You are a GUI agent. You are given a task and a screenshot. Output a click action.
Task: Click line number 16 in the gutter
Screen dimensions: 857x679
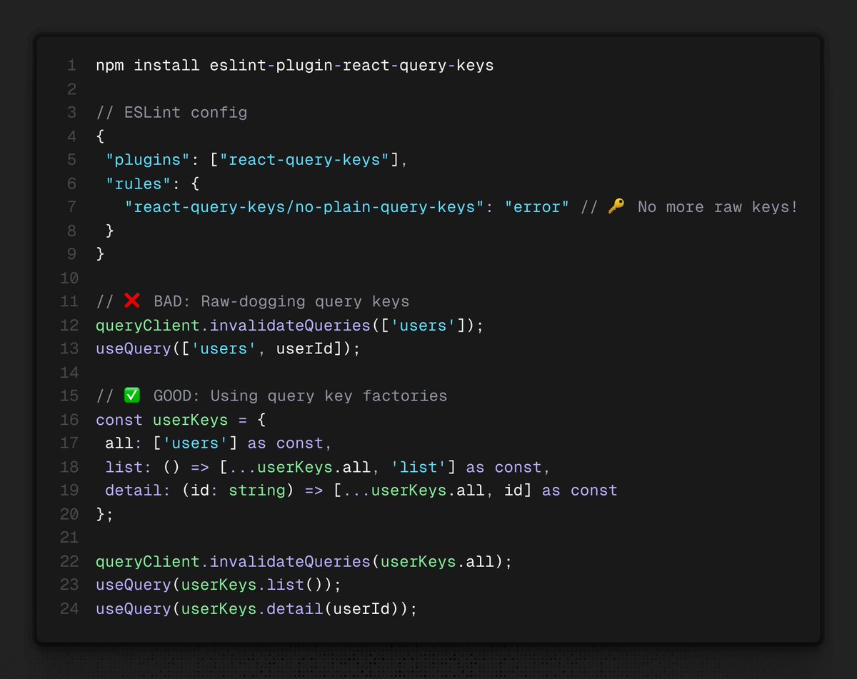pos(68,419)
